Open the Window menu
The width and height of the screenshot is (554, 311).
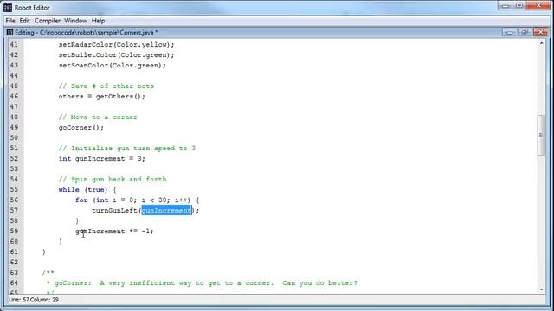[x=75, y=21]
